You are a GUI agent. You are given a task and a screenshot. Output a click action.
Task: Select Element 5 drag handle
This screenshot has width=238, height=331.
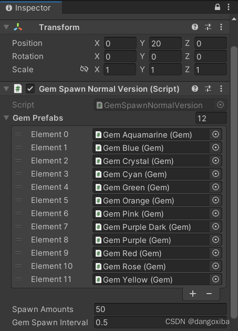coord(18,200)
